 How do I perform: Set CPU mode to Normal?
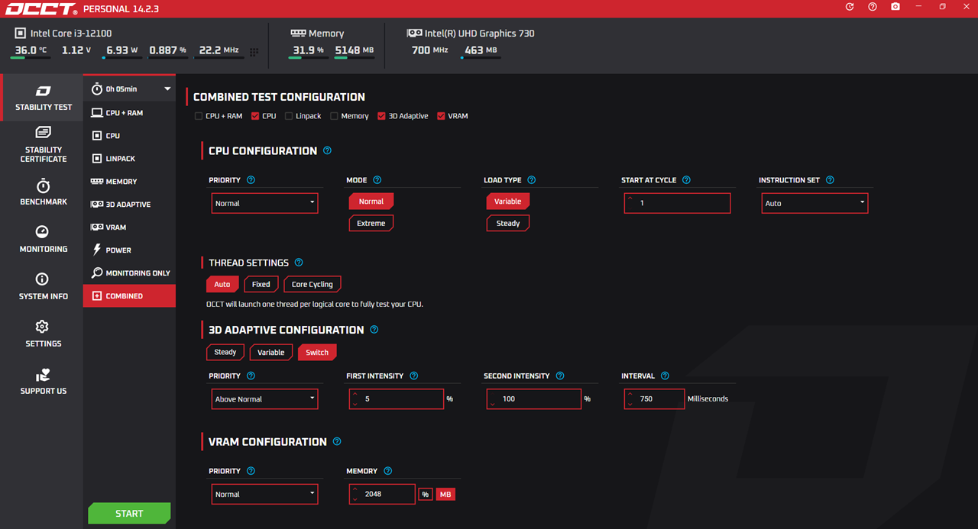371,202
